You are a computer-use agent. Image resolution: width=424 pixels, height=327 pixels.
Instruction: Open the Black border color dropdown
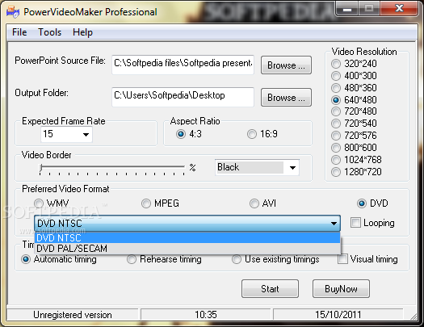(257, 167)
